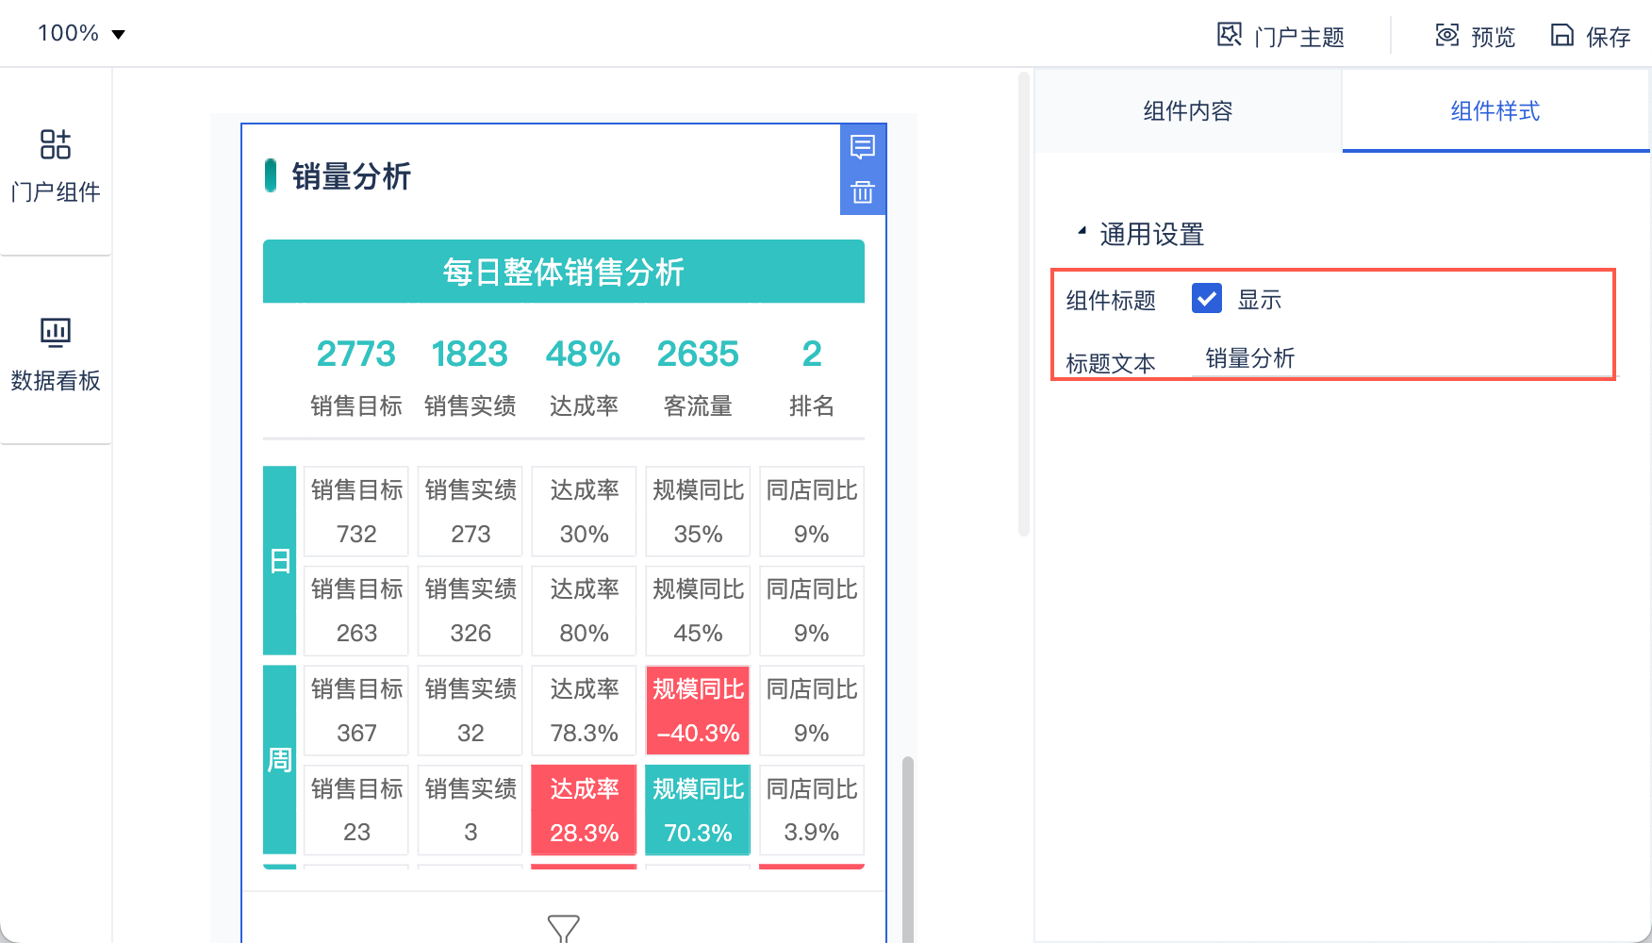Click the red scale year-over-year -40.3% cell
This screenshot has height=943, width=1652.
(698, 711)
